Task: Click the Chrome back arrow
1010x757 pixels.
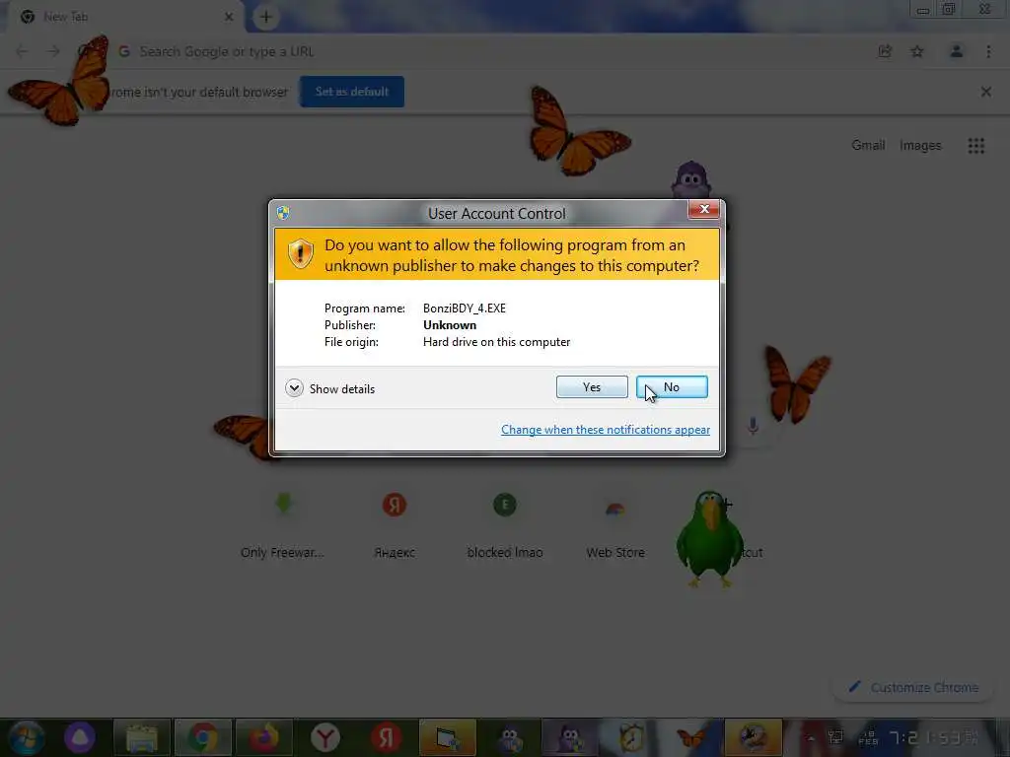Action: pyautogui.click(x=22, y=51)
